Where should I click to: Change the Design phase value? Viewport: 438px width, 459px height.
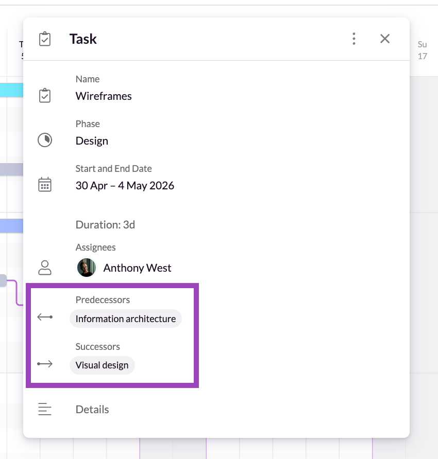(x=92, y=141)
